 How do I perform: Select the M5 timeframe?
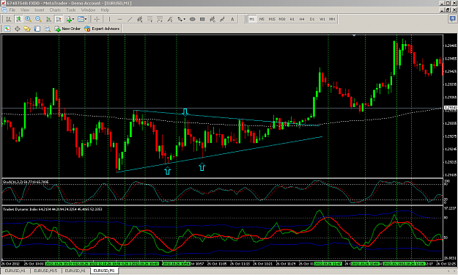click(262, 19)
